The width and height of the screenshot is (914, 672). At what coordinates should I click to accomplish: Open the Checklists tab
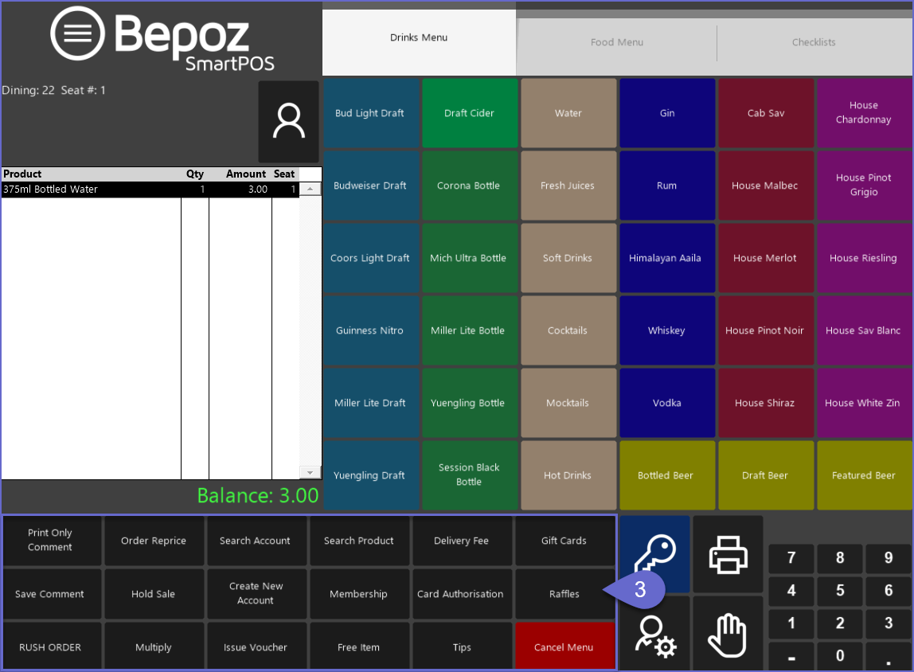pyautogui.click(x=813, y=42)
